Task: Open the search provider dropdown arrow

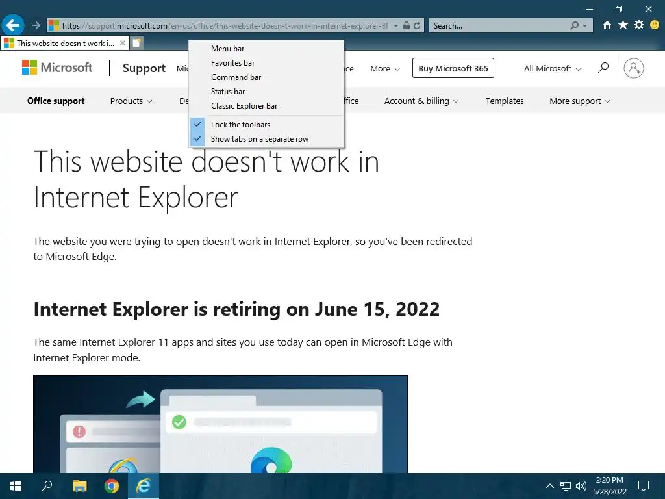Action: click(x=585, y=26)
